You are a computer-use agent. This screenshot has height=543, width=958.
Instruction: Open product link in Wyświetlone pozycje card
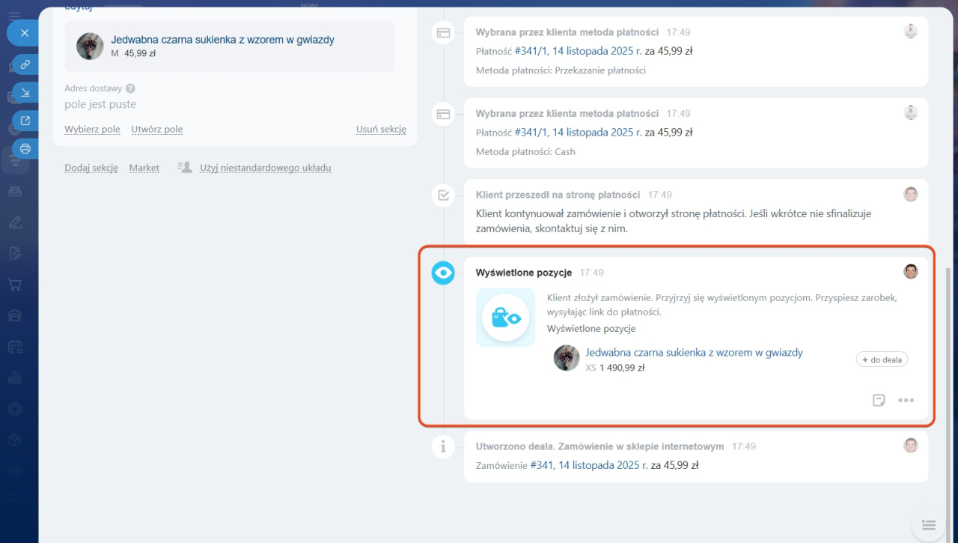pos(693,352)
